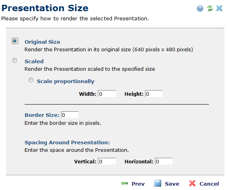Click the red X Cancel icon
228x190 pixels.
pos(192,183)
